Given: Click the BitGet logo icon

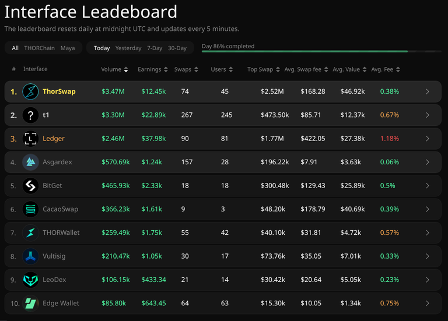Looking at the screenshot, I should pos(30,186).
